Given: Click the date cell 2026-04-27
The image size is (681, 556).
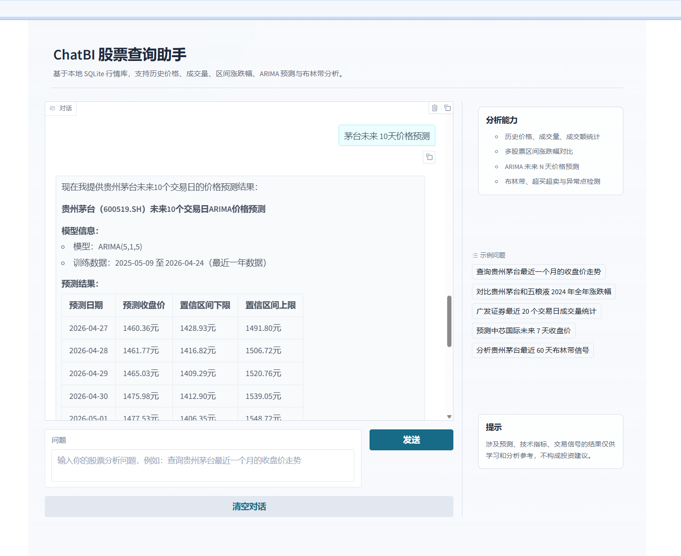Looking at the screenshot, I should (x=89, y=328).
